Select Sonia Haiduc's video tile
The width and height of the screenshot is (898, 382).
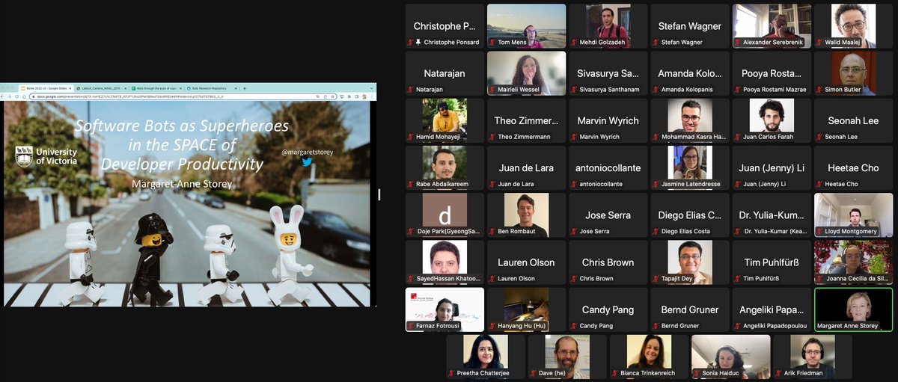(730, 357)
